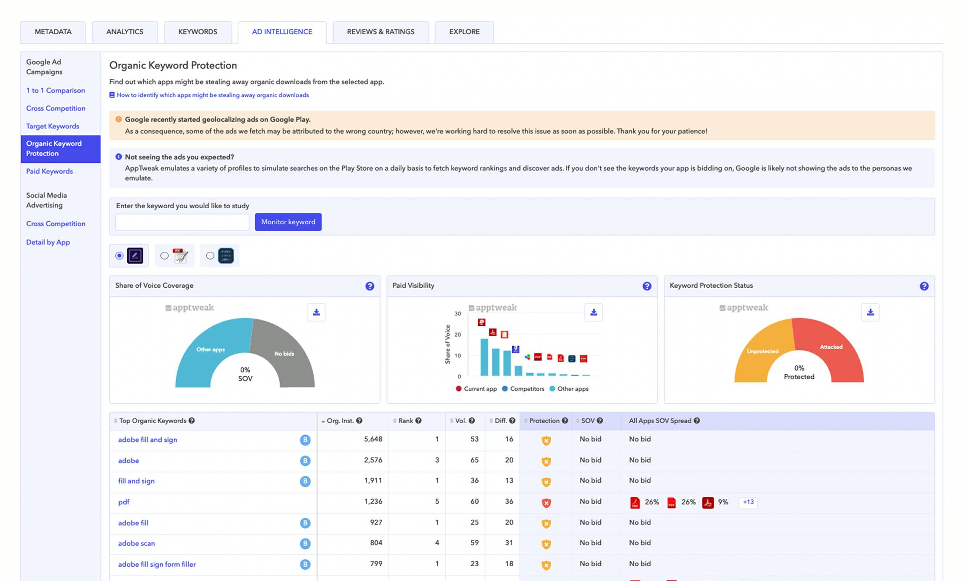The image size is (966, 581).
Task: Switch to the KEYWORDS tab
Action: [x=198, y=32]
